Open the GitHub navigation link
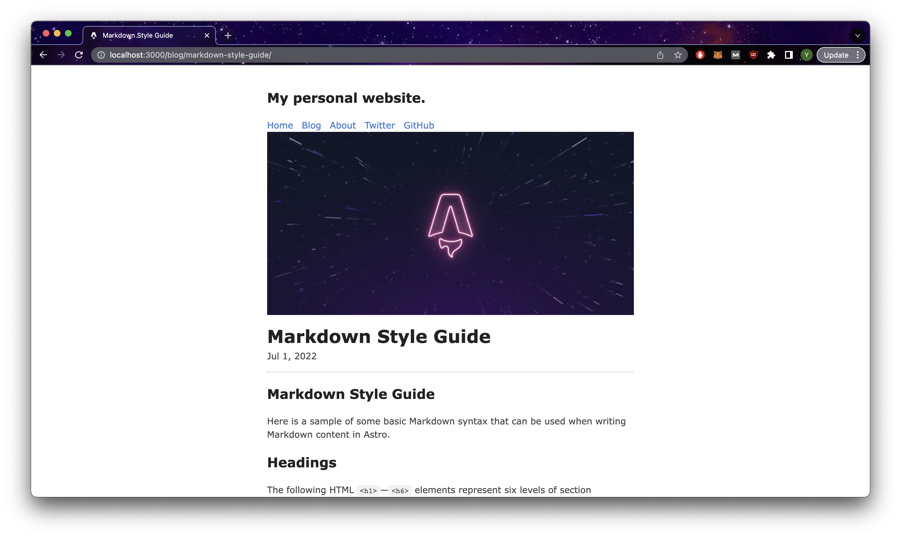 click(419, 125)
